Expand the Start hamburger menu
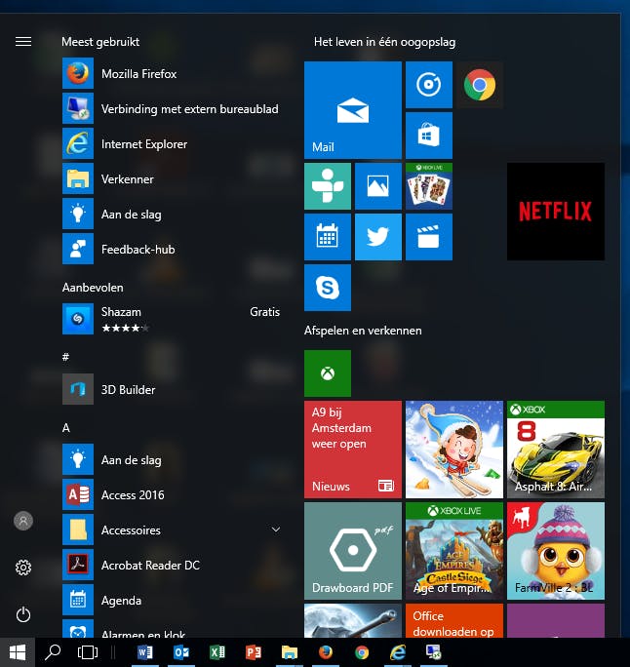Screen dimensions: 630x667 pos(23,41)
